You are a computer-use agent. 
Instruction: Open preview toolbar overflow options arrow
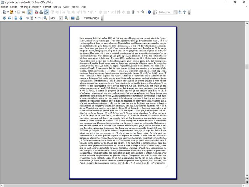click(102, 18)
